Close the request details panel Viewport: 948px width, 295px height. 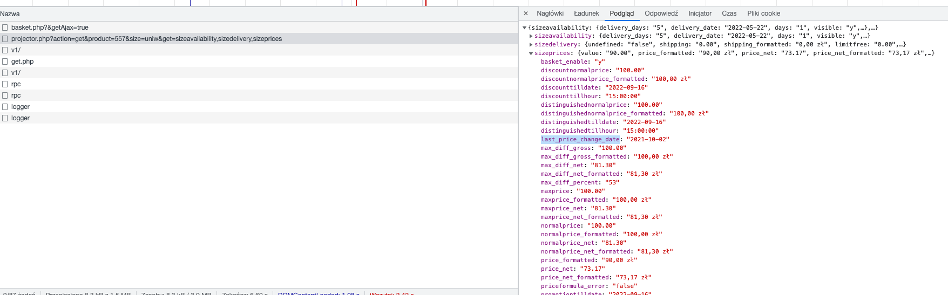tap(526, 13)
